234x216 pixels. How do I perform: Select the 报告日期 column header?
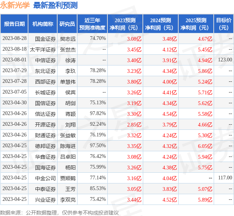click(14, 24)
